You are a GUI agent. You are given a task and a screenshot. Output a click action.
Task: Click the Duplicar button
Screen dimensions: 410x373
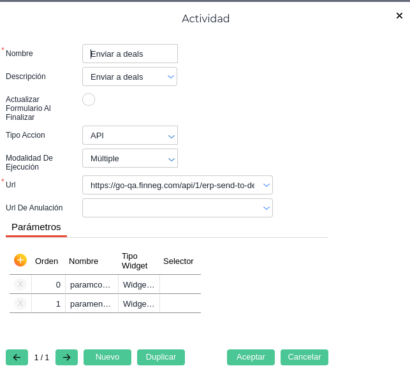point(161,357)
